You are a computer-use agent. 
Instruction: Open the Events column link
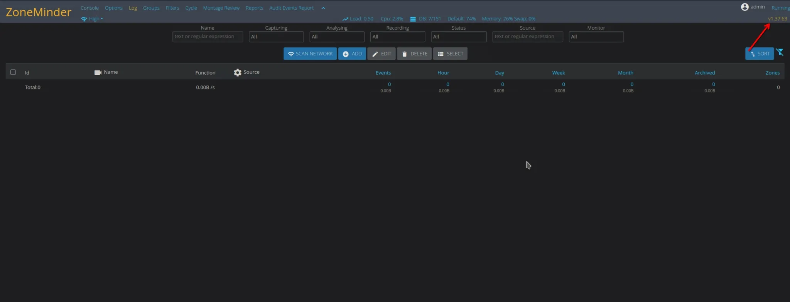point(383,72)
